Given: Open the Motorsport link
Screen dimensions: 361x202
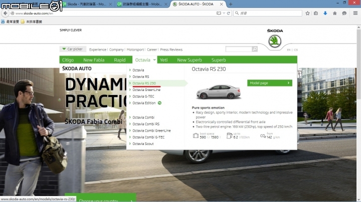Looking at the screenshot, I should click(x=135, y=49).
